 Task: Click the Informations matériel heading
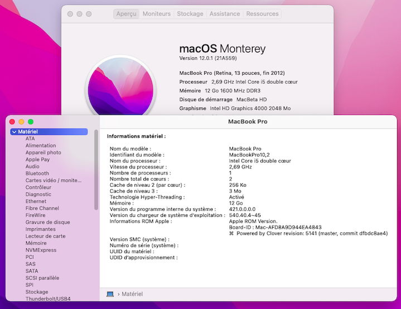[x=136, y=136]
